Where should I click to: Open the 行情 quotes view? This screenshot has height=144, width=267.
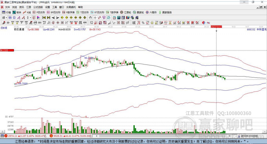pos(6,12)
